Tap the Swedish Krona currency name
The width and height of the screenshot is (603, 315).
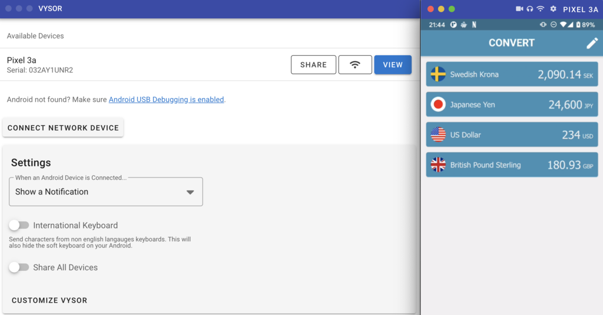(x=474, y=74)
